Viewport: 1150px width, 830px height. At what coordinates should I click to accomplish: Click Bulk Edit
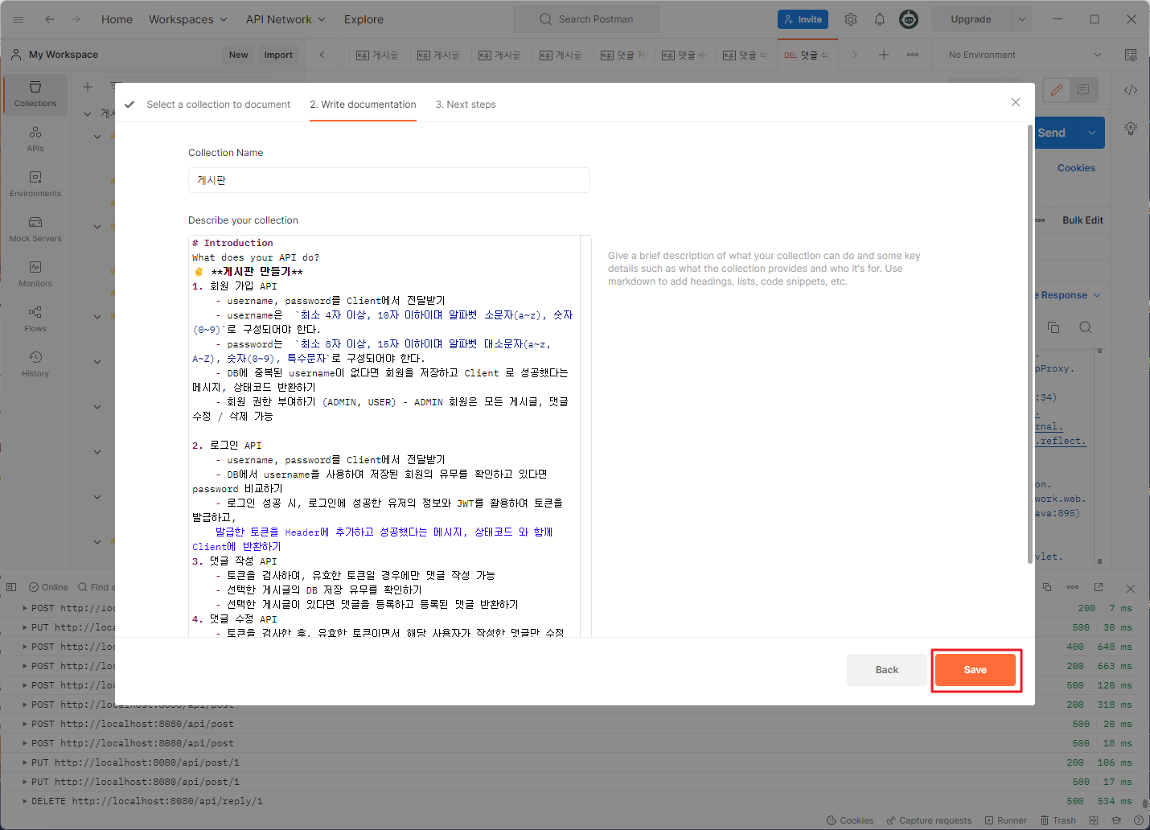click(1082, 220)
